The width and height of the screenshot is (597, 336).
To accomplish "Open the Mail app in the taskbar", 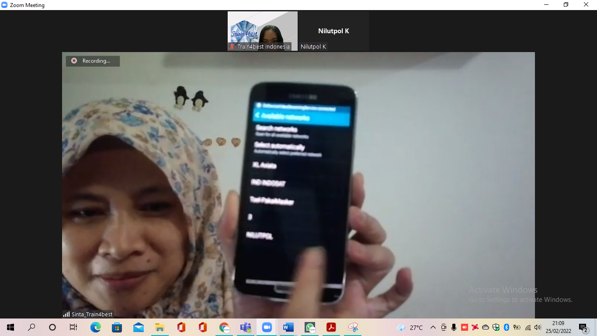I will point(139,327).
